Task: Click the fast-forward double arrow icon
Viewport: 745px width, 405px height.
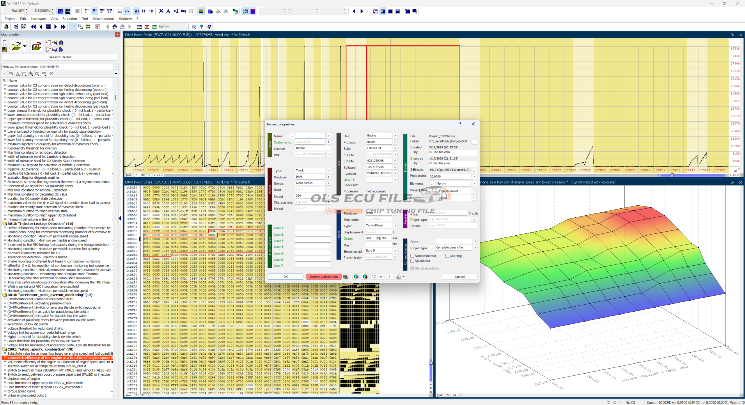Action: point(63,27)
